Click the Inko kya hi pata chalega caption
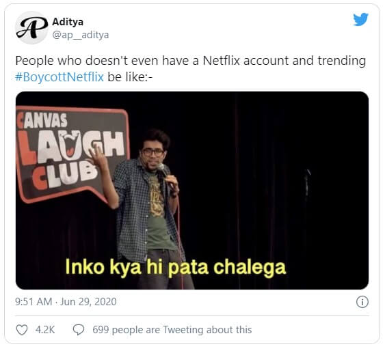 (x=176, y=268)
